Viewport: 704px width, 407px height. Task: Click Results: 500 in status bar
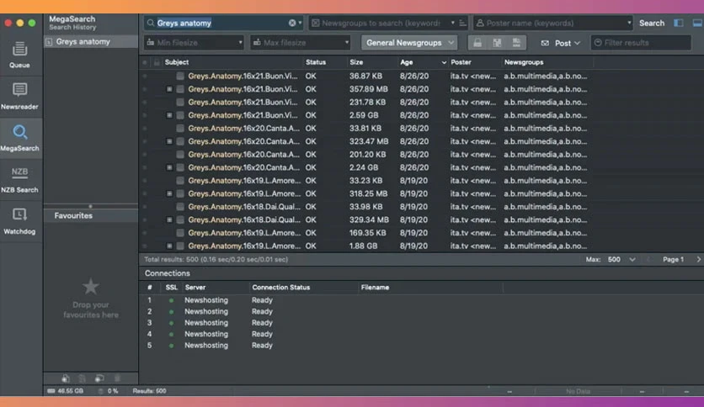(149, 391)
